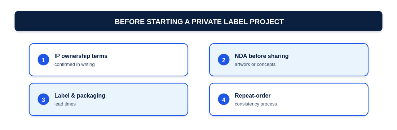Click the number 2 circle badge
Viewport: 397px width, 130px height.
(x=224, y=60)
